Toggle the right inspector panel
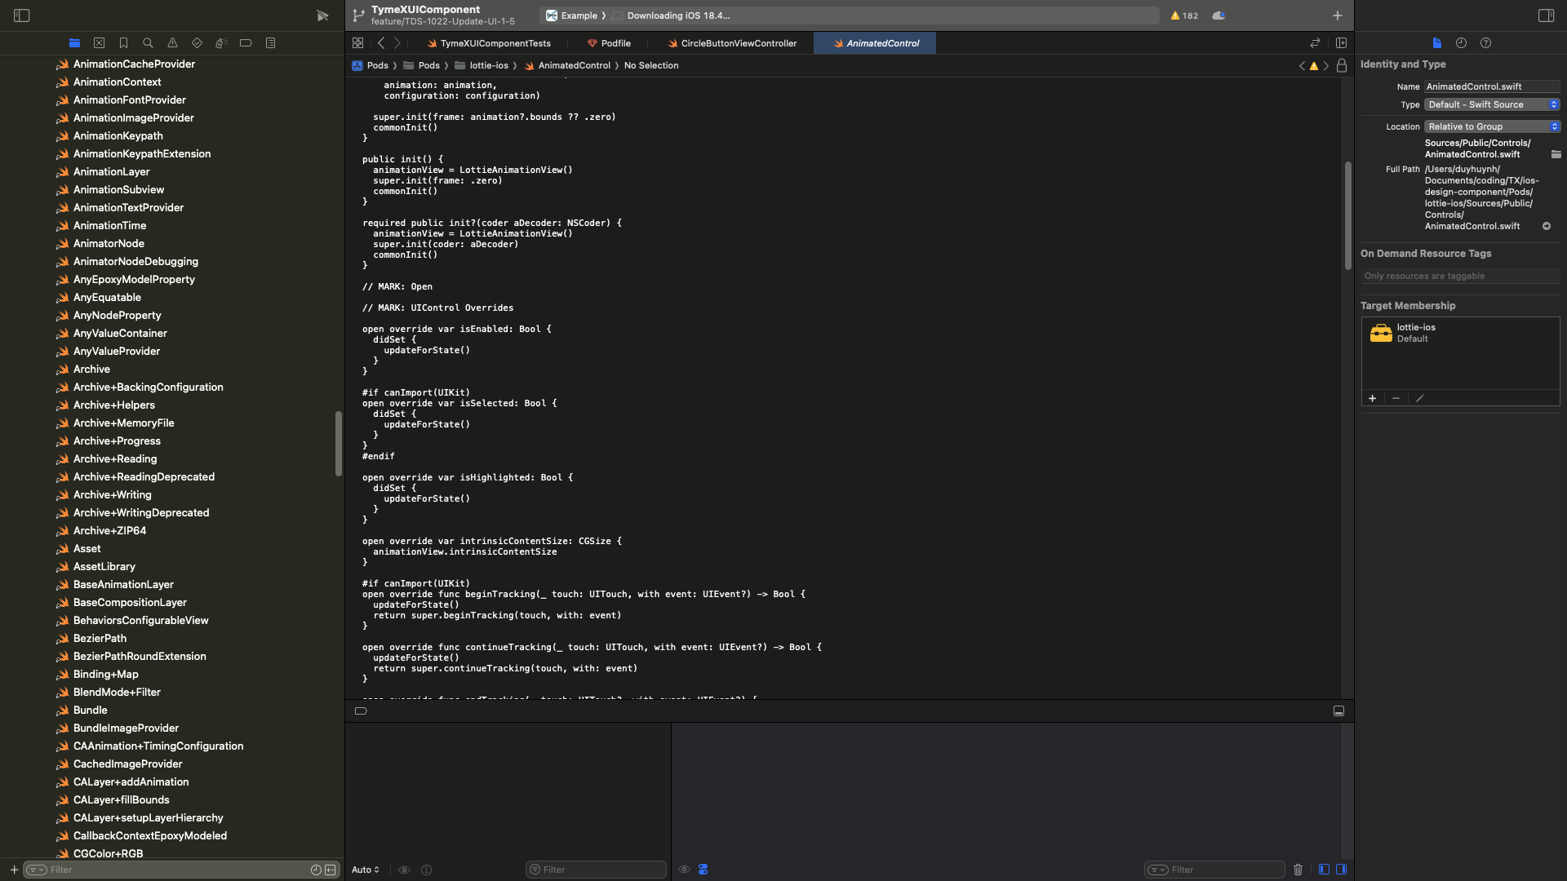The width and height of the screenshot is (1567, 881). click(1546, 15)
